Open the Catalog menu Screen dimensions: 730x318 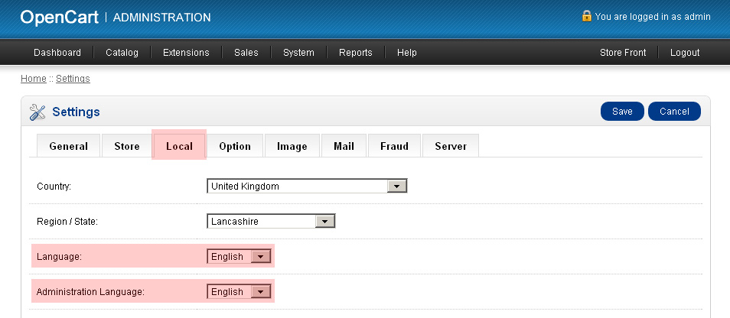122,53
